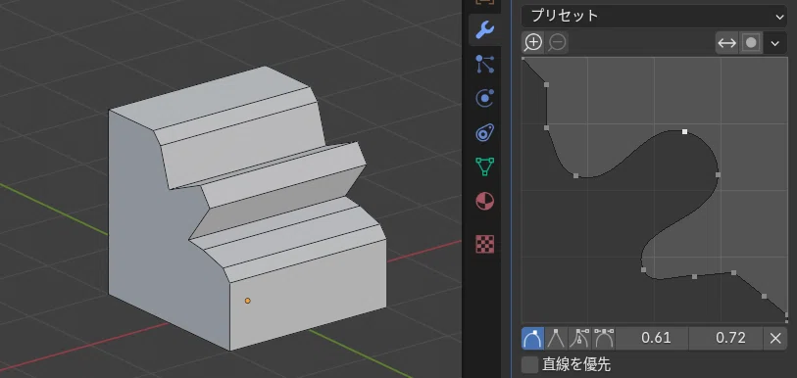Select the white highlighted curve control point
Viewport: 797px width, 378px height.
[x=684, y=131]
